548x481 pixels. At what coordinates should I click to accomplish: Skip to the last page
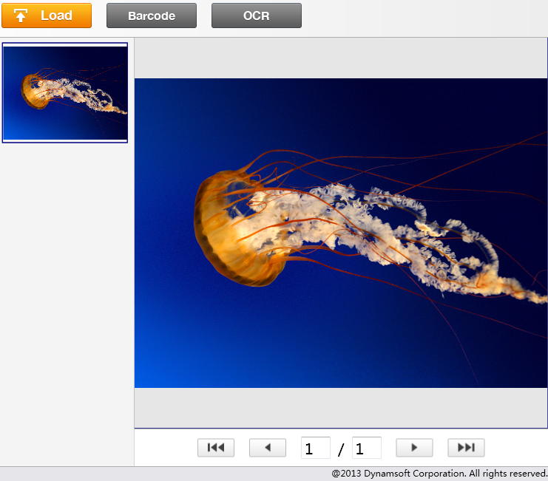coord(466,448)
